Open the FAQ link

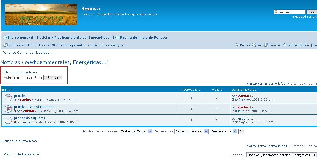point(259,45)
